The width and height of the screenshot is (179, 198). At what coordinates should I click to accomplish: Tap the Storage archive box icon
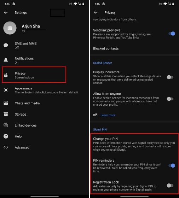pos(6,114)
